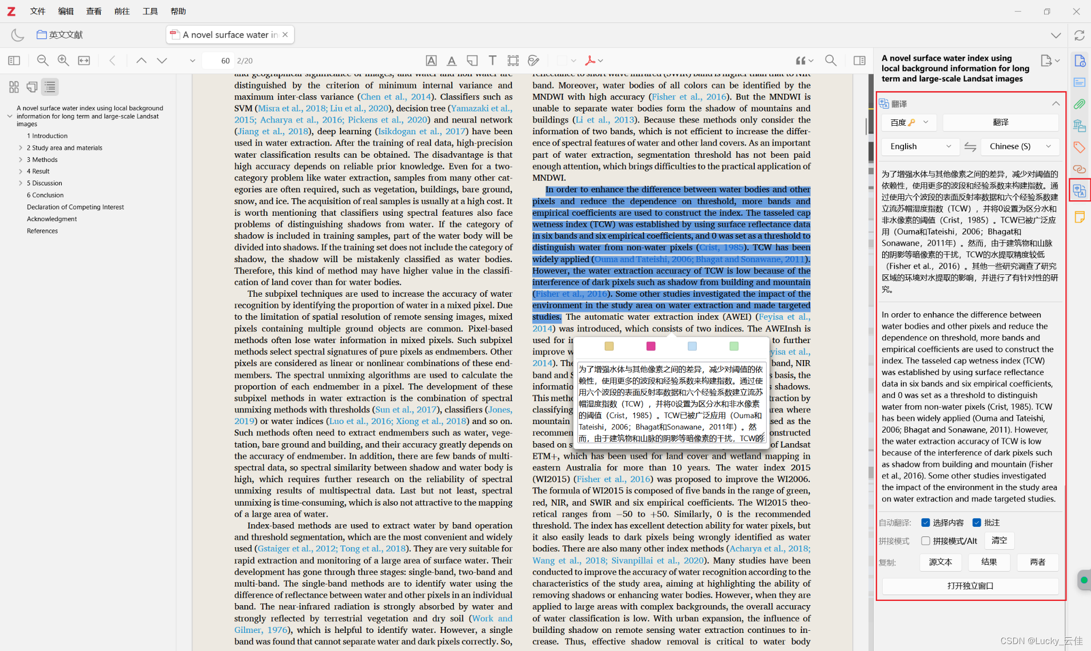Open the tags pane in right sidebar
Viewport: 1091px width, 651px height.
(x=1079, y=148)
